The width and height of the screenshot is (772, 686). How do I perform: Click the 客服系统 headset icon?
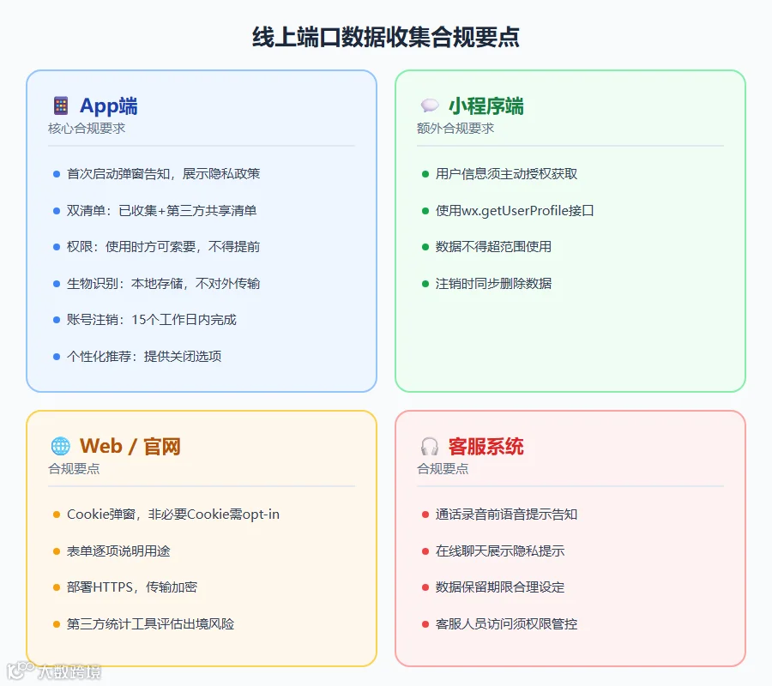coord(430,447)
